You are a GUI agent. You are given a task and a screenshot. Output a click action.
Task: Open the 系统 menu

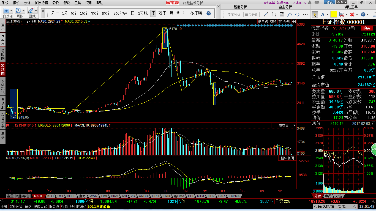coord(5,3)
